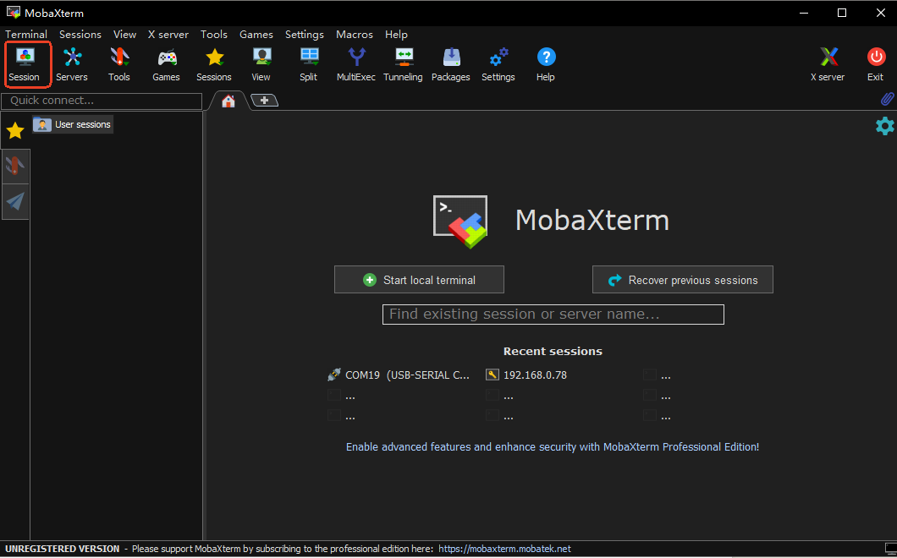This screenshot has width=897, height=558.
Task: Open a new tab with plus button
Action: pos(264,101)
